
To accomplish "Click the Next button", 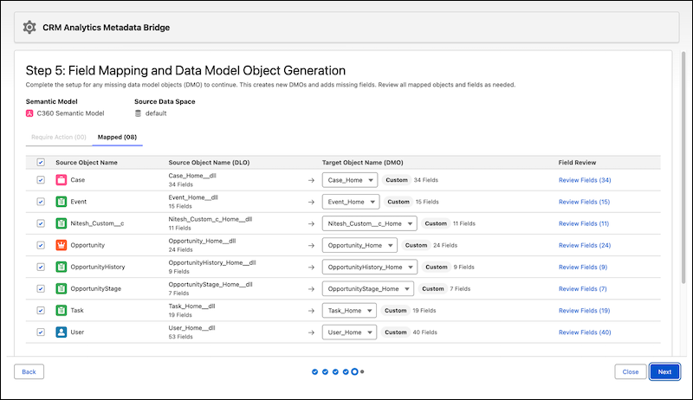I will coord(664,371).
